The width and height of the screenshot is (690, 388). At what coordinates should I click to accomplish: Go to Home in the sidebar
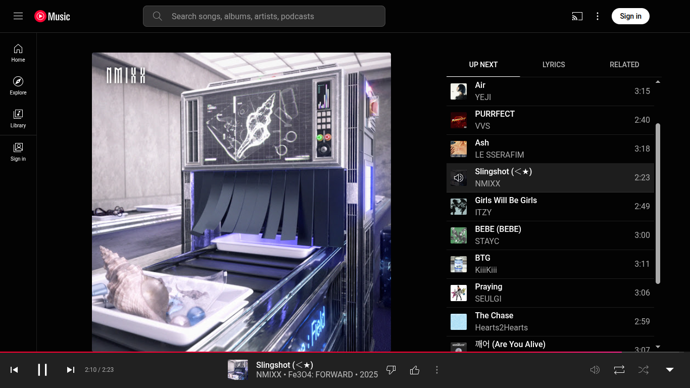18,53
